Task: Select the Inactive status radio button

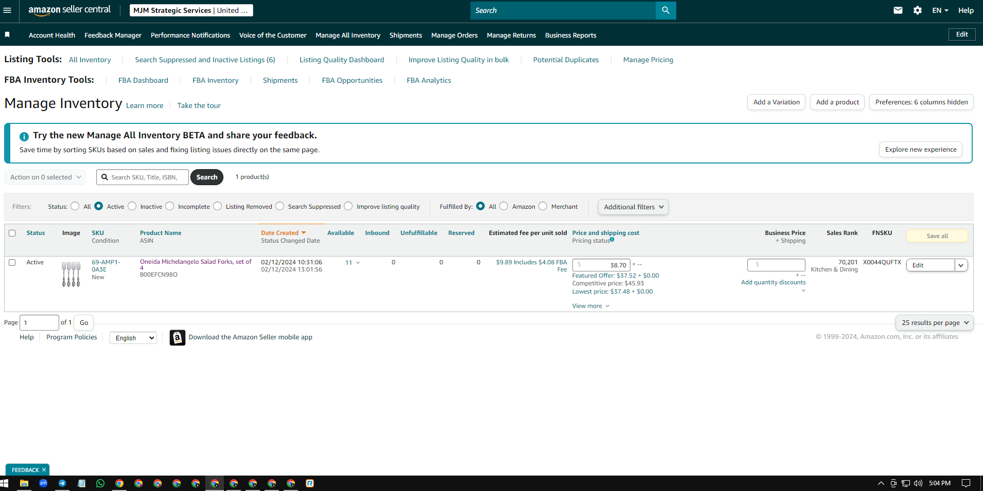Action: click(x=132, y=206)
